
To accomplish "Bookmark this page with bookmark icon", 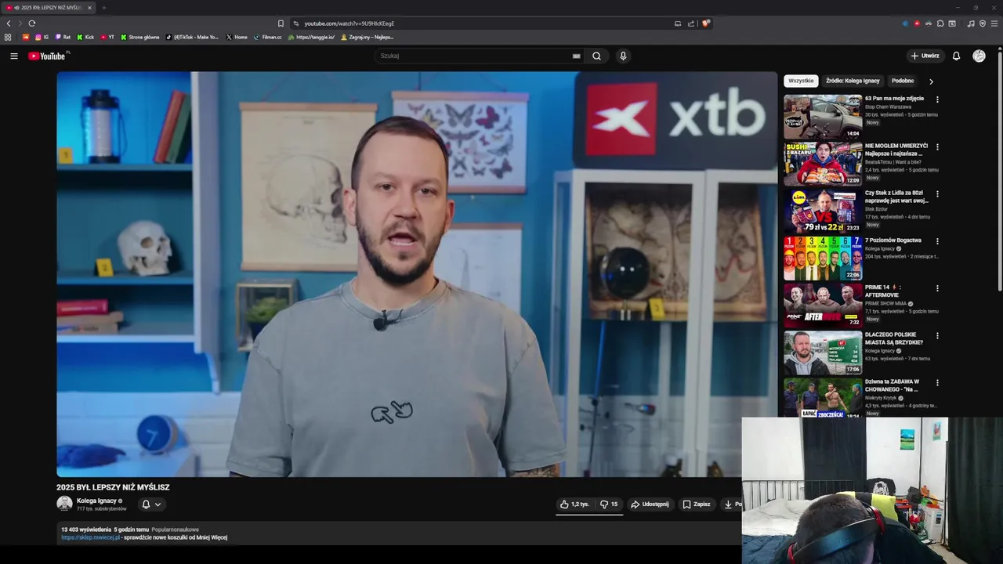I will (x=281, y=23).
